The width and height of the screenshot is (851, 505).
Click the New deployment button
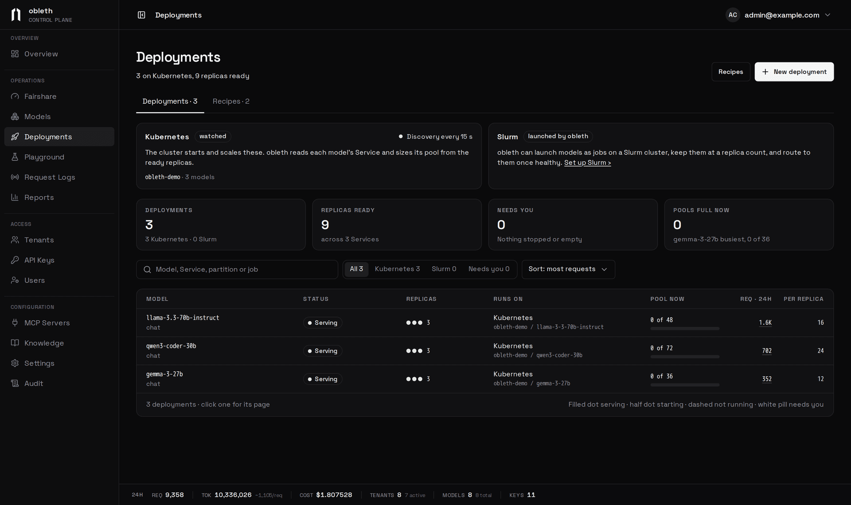(794, 72)
